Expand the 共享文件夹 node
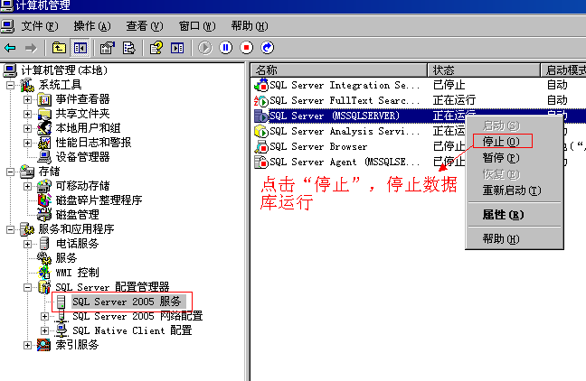 pyautogui.click(x=27, y=114)
